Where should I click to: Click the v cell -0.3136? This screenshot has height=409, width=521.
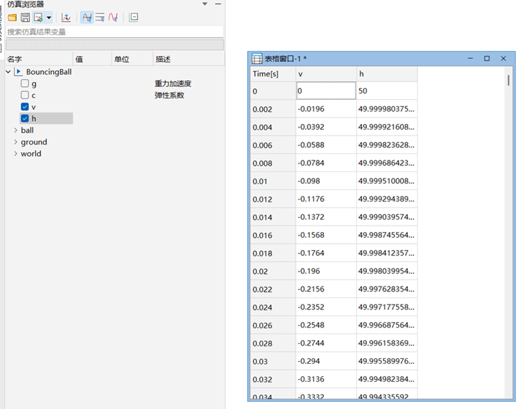coord(326,379)
